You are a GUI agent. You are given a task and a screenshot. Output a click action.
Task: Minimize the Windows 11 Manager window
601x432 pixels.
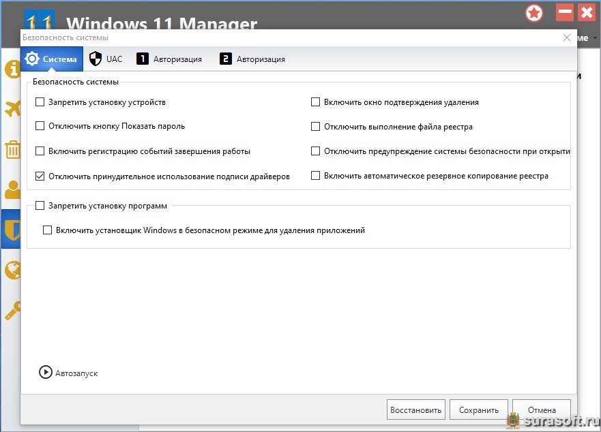(565, 12)
